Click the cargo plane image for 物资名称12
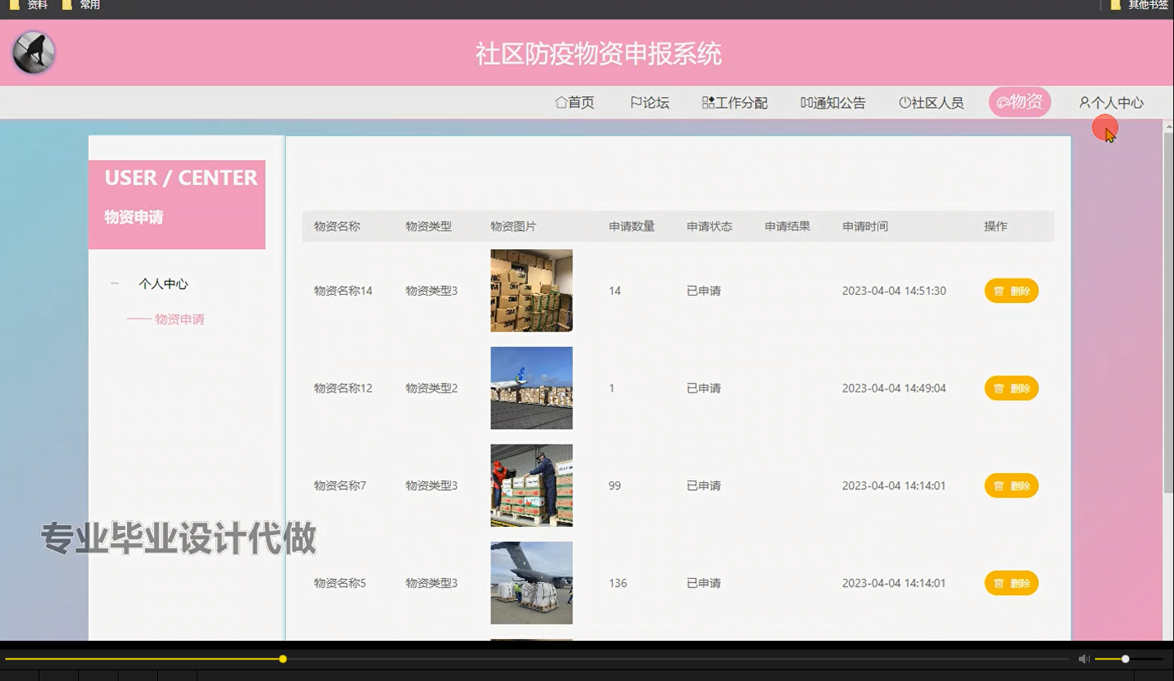 pyautogui.click(x=531, y=388)
